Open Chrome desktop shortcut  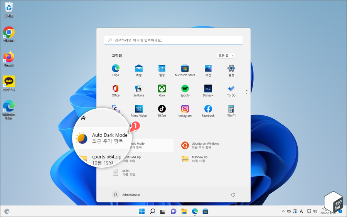(x=9, y=34)
